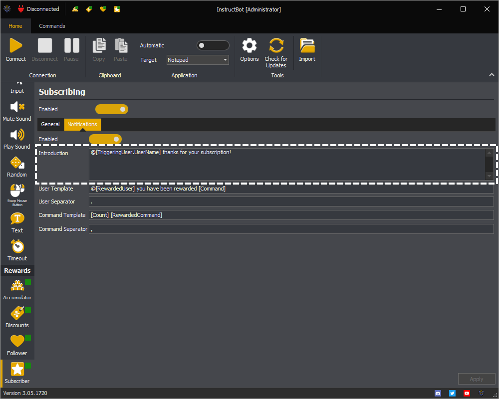Click the Disconnect stop icon
This screenshot has height=399, width=499.
(45, 45)
